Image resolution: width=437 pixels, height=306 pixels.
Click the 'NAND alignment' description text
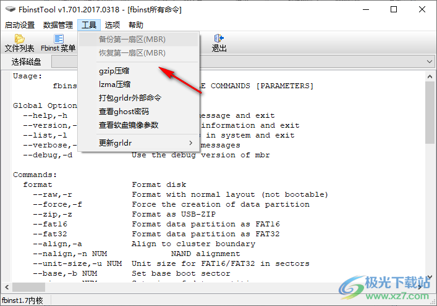(206, 254)
